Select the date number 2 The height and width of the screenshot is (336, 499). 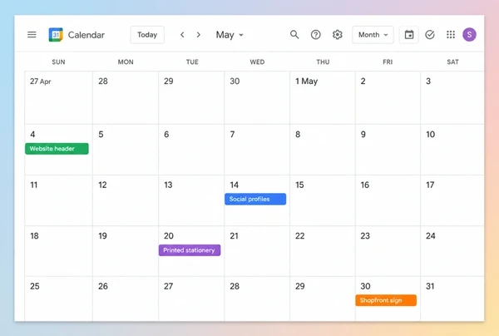(x=363, y=82)
